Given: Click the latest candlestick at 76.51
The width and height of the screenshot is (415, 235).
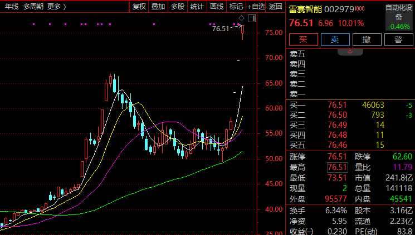Looking at the screenshot, I should coord(243,32).
